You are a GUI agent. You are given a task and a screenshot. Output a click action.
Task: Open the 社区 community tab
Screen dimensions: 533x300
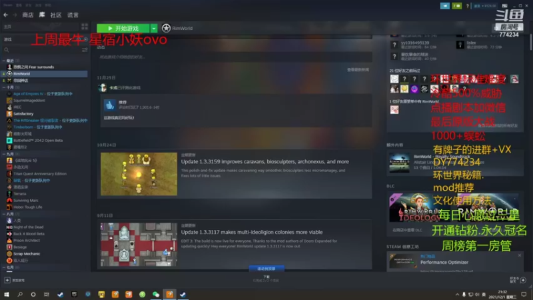click(56, 15)
